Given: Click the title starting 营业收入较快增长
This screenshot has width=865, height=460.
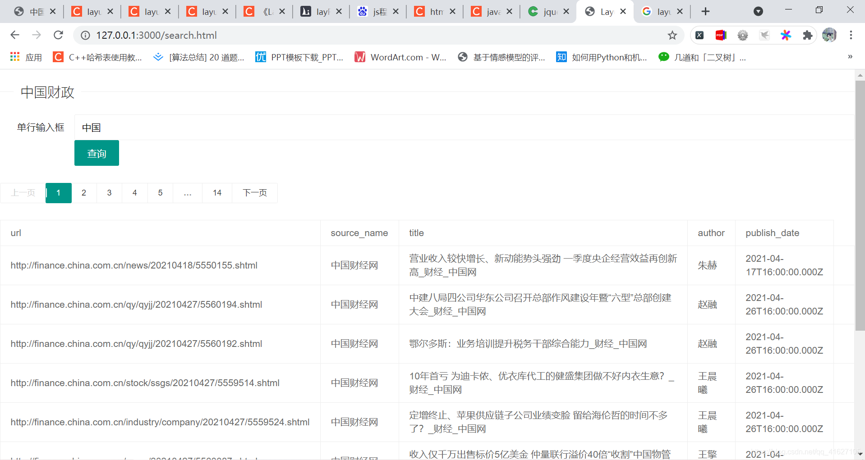Looking at the screenshot, I should click(x=543, y=265).
